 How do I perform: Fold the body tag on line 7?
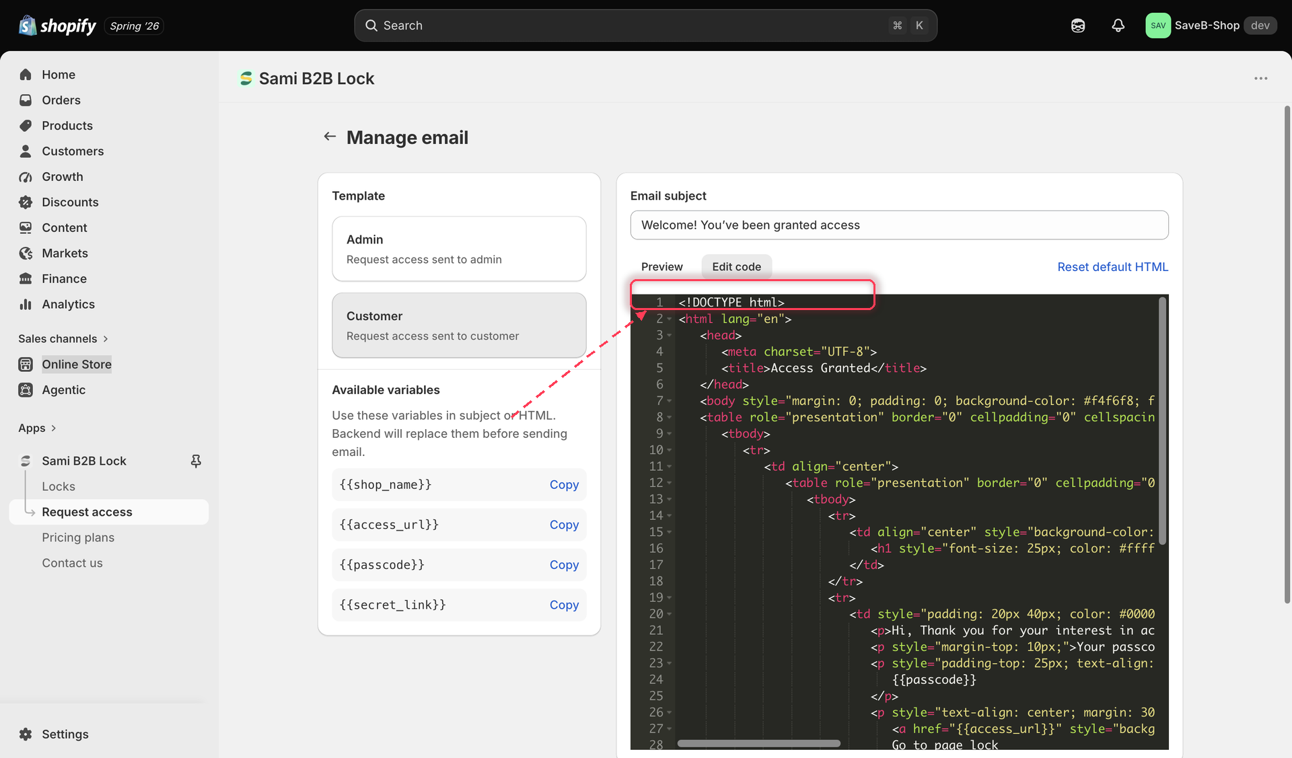pos(670,402)
